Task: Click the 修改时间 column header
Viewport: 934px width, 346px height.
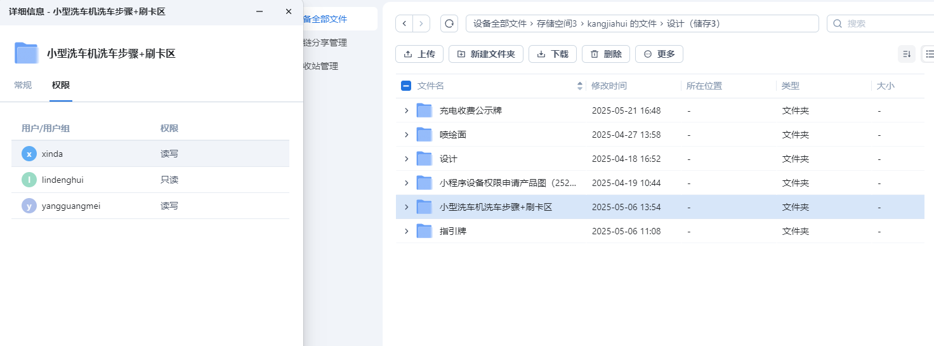Action: point(609,86)
